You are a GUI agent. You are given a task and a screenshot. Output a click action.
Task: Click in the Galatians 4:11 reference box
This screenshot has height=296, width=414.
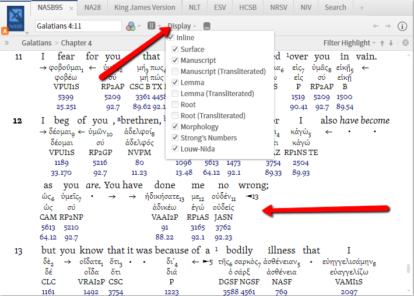coord(78,26)
